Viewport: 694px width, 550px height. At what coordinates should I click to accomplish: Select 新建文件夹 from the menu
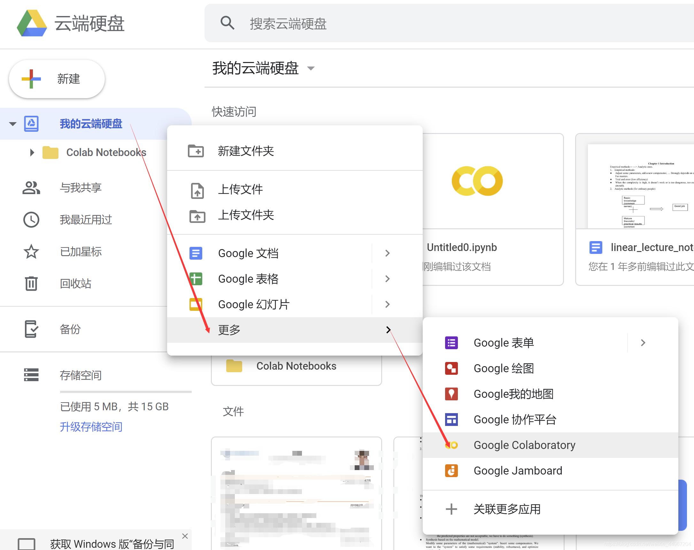pyautogui.click(x=295, y=151)
